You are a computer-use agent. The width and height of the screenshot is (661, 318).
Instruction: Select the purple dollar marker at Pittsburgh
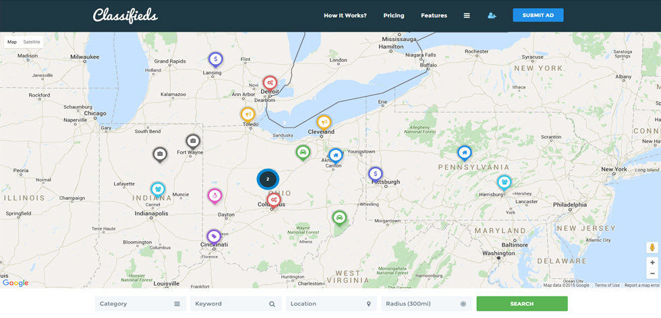click(x=375, y=174)
